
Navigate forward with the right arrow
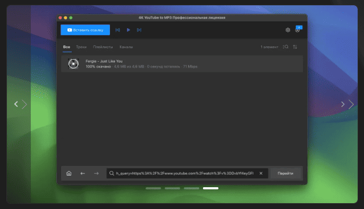coord(96,173)
